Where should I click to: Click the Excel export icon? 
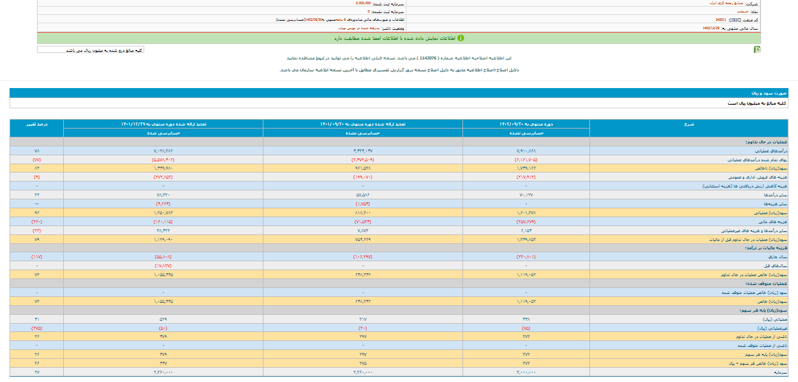[757, 50]
